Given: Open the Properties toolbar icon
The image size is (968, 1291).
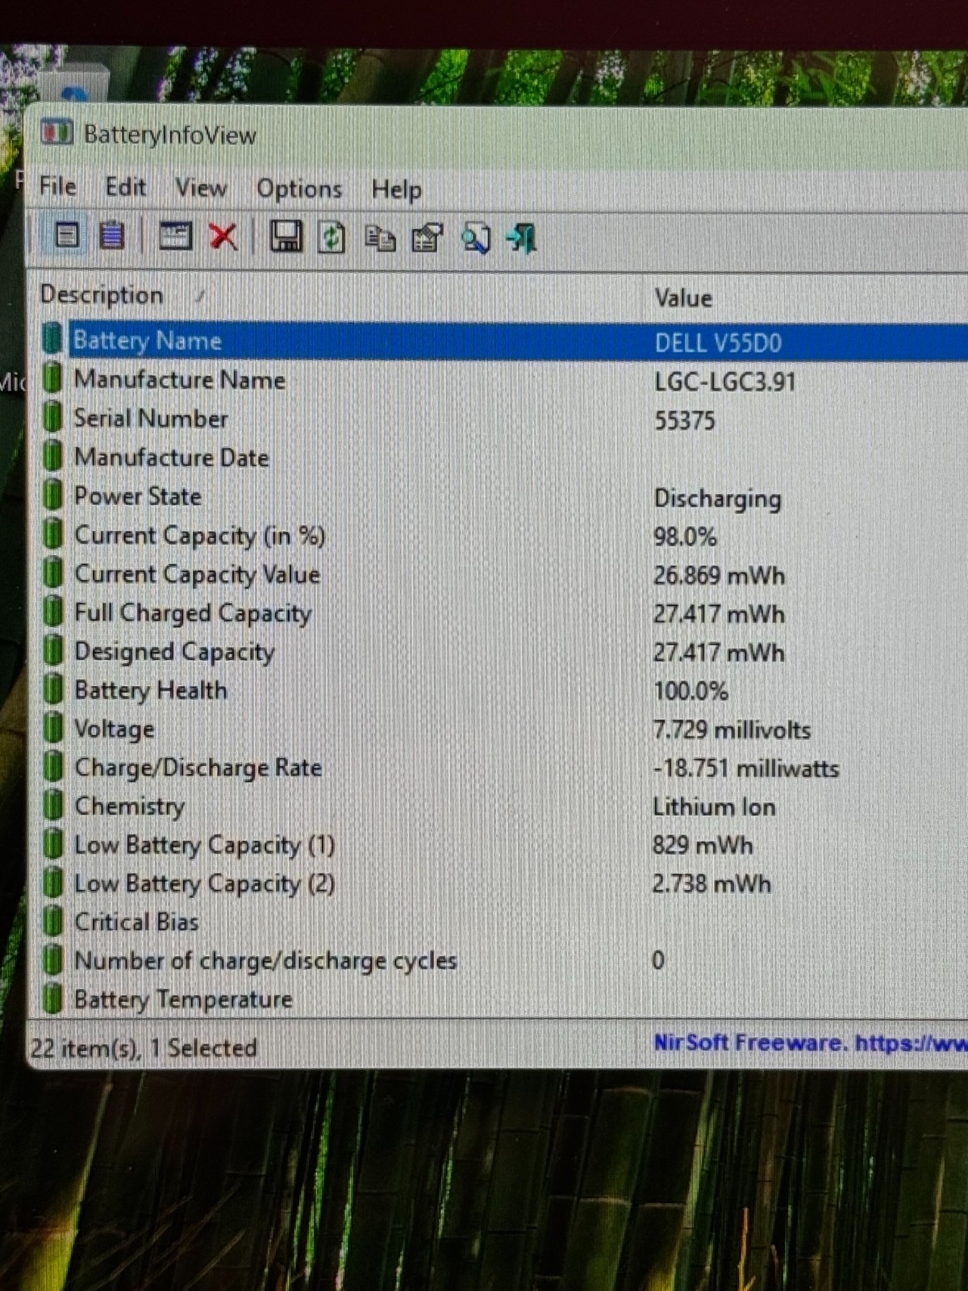Looking at the screenshot, I should pyautogui.click(x=428, y=239).
